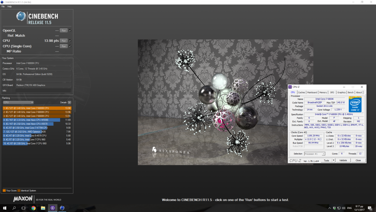Click the Max TDP value 140.0 W

341,102
